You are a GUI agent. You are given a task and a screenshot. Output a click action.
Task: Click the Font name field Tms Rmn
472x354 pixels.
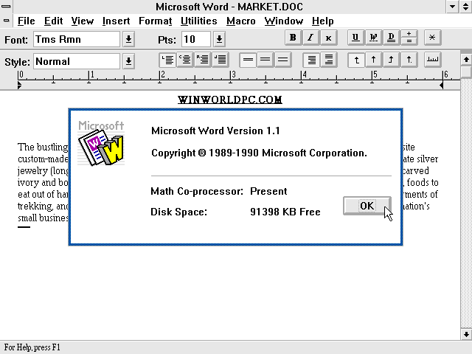click(x=77, y=39)
